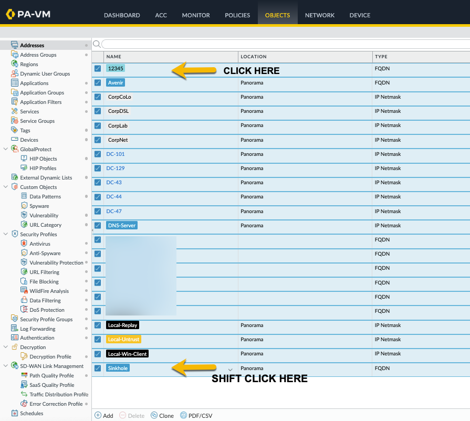The height and width of the screenshot is (421, 470).
Task: Click the Schedules calendar icon
Action: [x=14, y=413]
